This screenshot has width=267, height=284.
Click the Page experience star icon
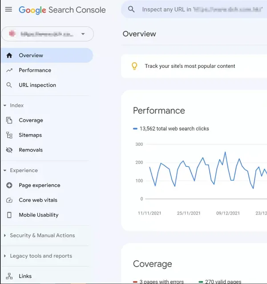(9, 185)
